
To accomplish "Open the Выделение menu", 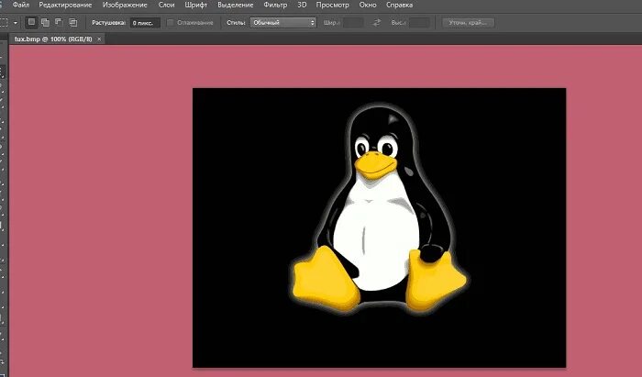I will click(x=236, y=6).
